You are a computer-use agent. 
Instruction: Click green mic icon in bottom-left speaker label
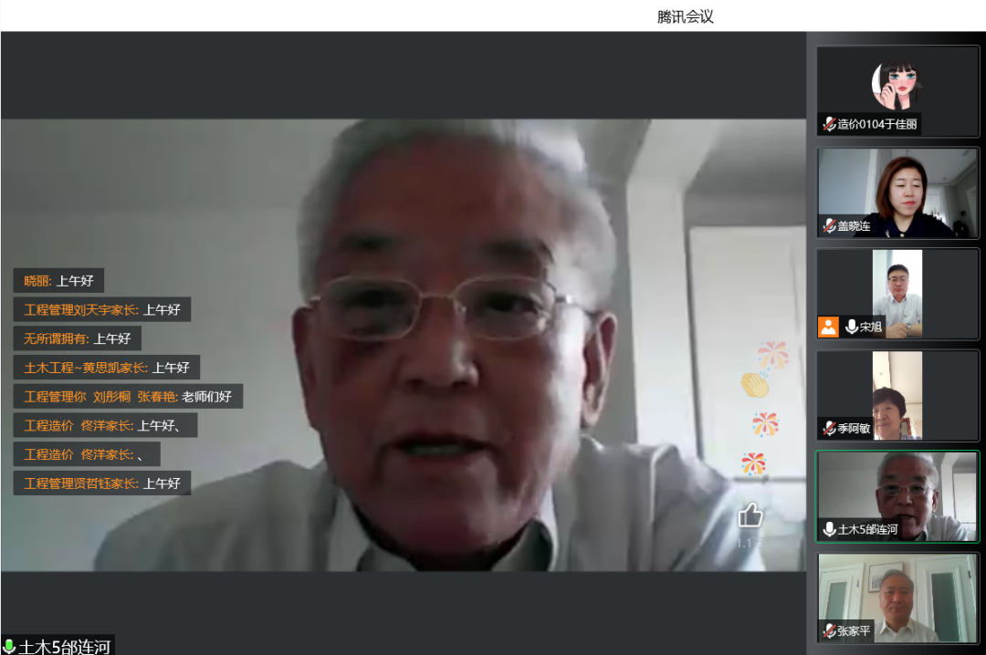pyautogui.click(x=10, y=647)
